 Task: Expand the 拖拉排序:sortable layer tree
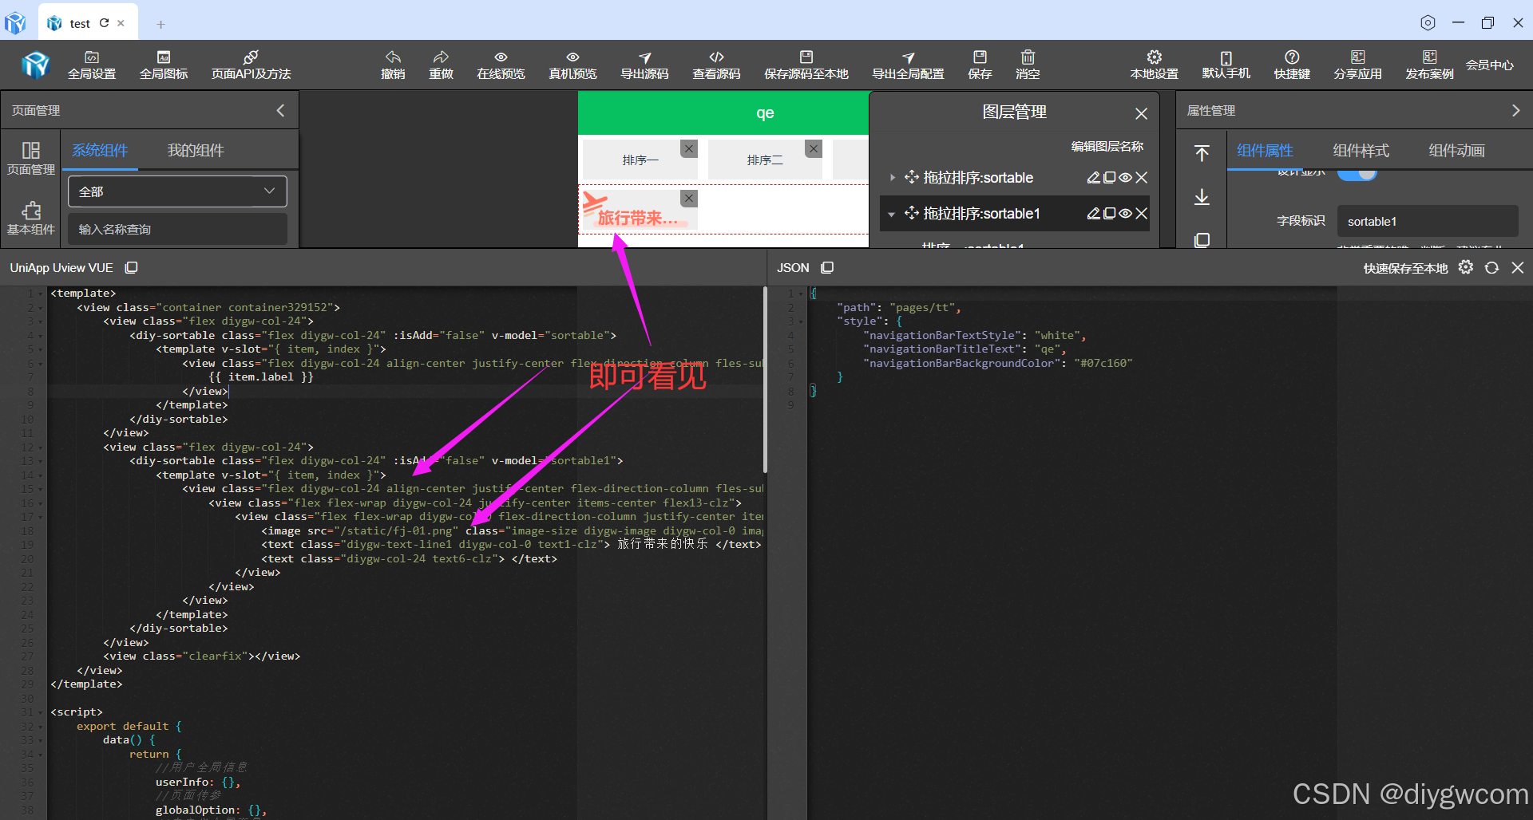pyautogui.click(x=892, y=177)
